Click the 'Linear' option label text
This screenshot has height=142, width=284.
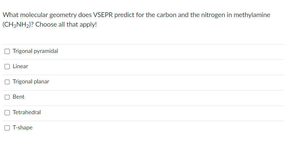[x=20, y=66]
